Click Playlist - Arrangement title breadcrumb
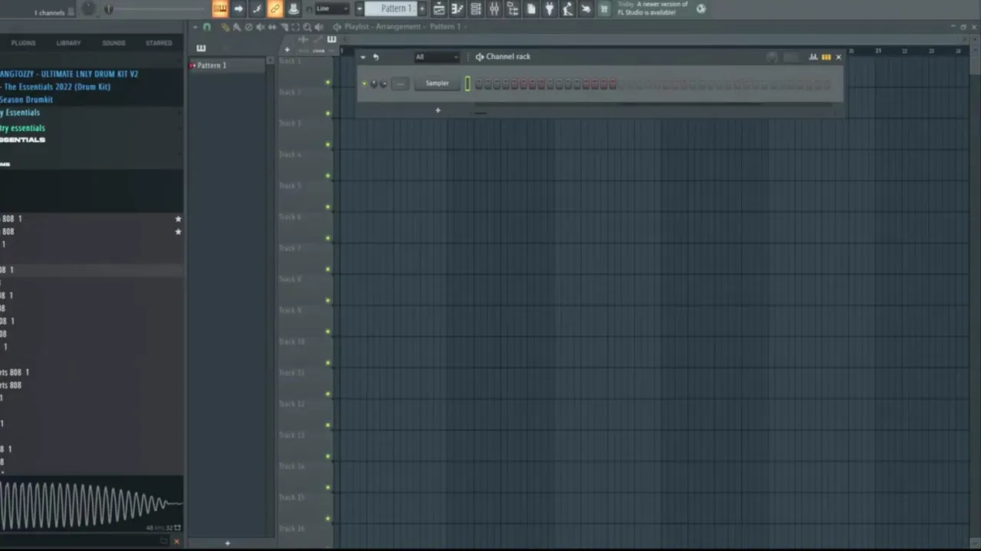This screenshot has width=981, height=551. (382, 27)
